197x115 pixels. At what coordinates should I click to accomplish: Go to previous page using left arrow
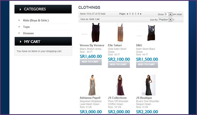click(x=127, y=14)
